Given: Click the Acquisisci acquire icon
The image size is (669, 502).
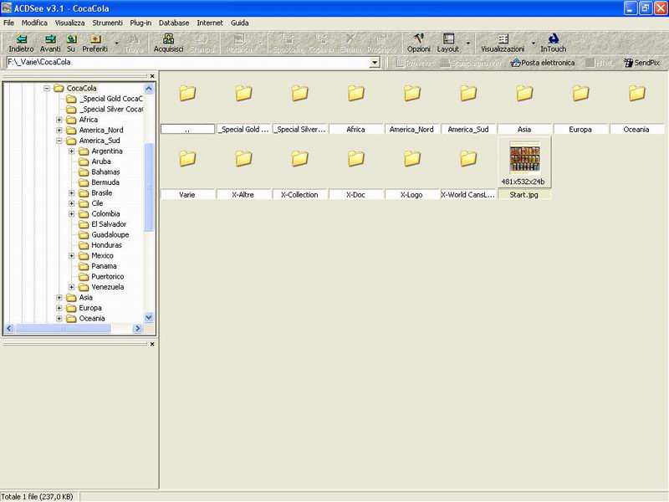Looking at the screenshot, I should pos(169,39).
